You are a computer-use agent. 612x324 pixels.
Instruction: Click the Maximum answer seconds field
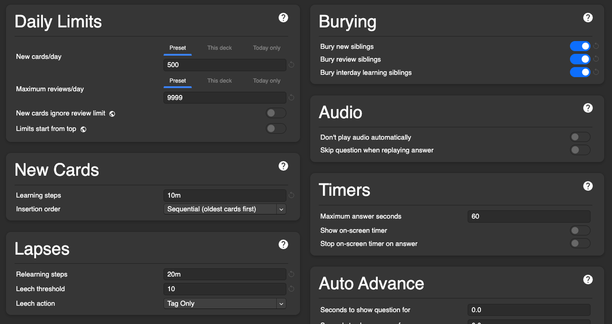[528, 216]
